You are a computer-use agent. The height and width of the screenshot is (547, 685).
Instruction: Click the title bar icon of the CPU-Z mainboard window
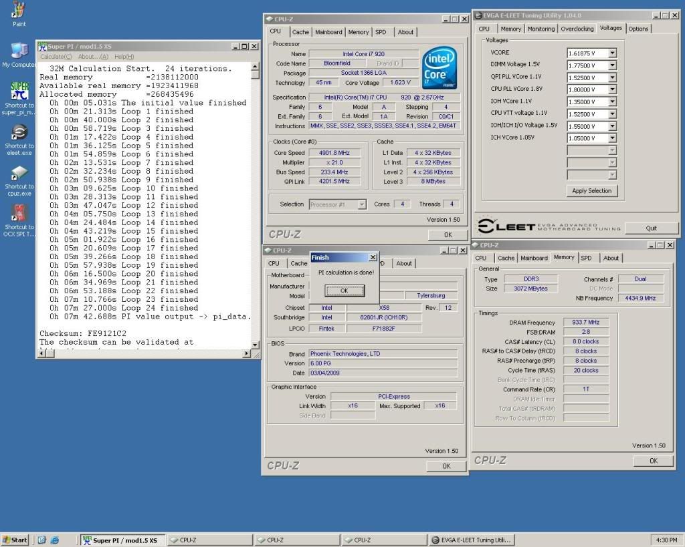(268, 250)
